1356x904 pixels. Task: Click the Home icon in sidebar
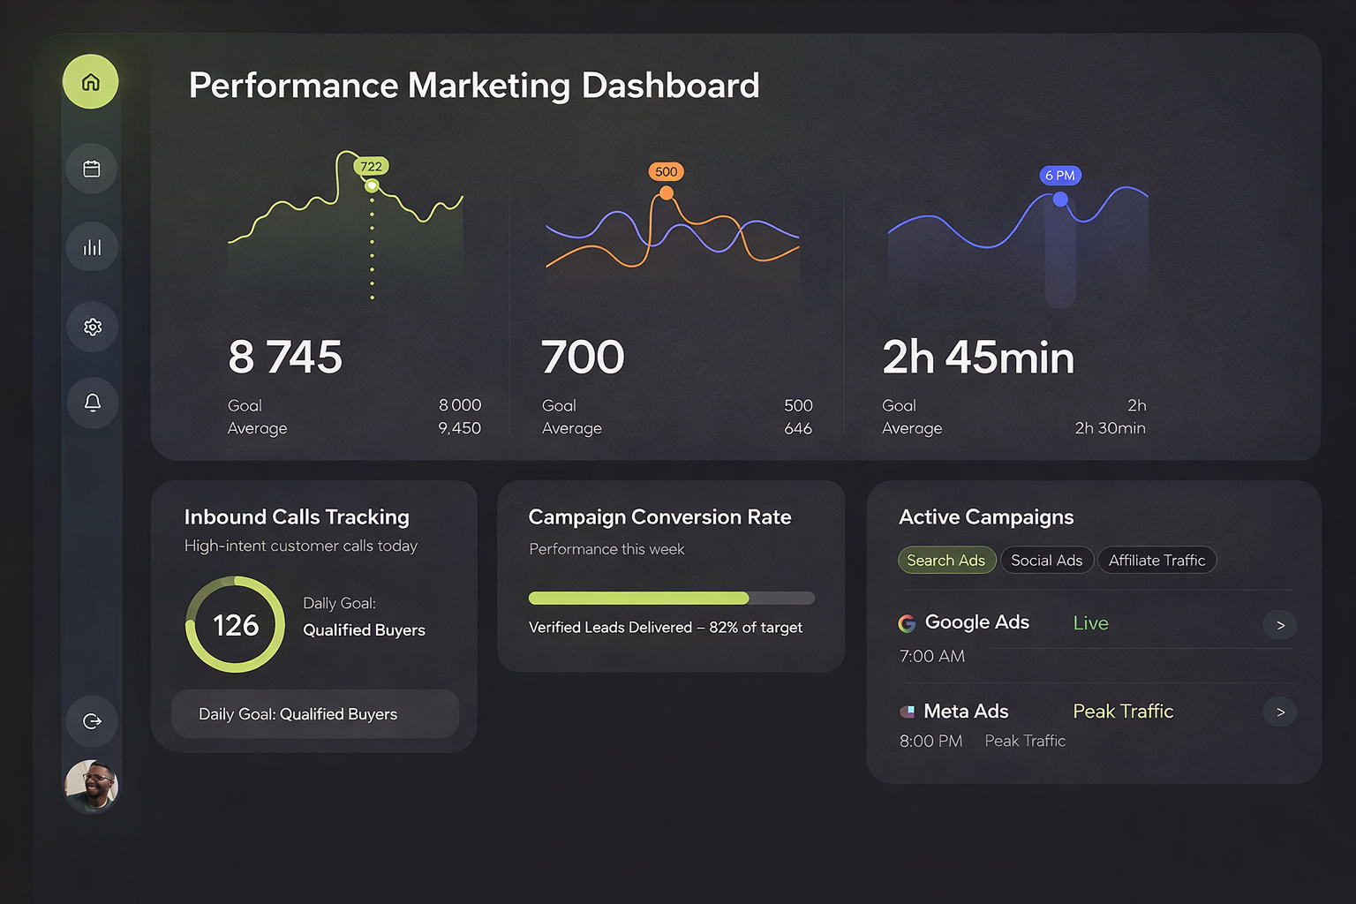[x=90, y=82]
